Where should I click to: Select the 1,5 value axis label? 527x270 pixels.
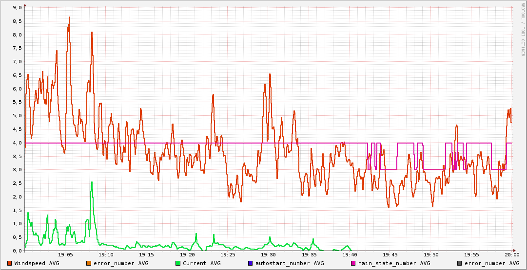(17, 210)
